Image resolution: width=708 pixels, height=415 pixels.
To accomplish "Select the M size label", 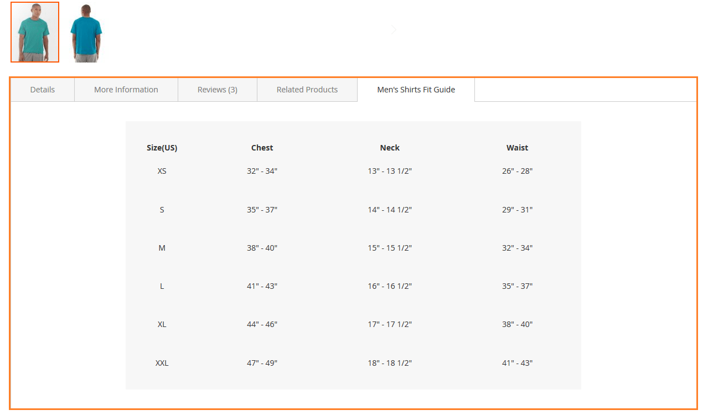I will point(162,248).
